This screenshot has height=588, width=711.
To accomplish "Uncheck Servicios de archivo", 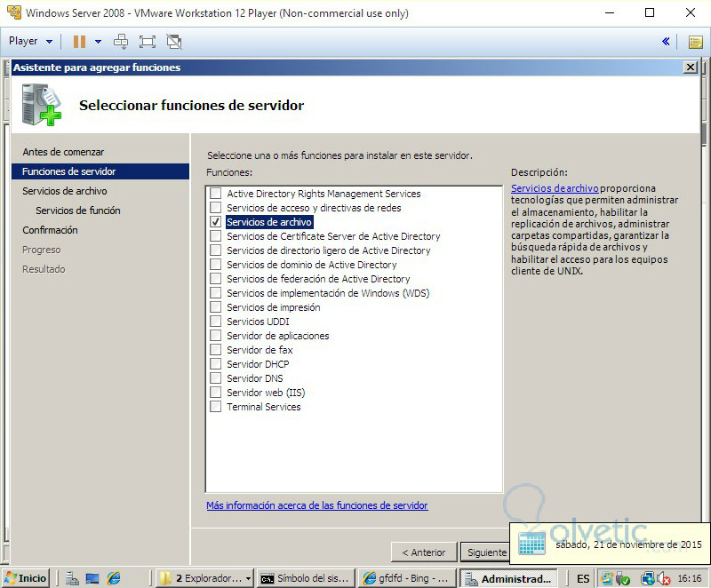I will [x=215, y=222].
